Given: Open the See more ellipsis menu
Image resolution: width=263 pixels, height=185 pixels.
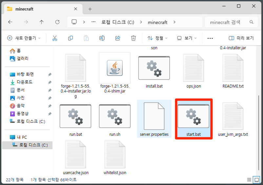Looking at the screenshot, I should [x=210, y=38].
